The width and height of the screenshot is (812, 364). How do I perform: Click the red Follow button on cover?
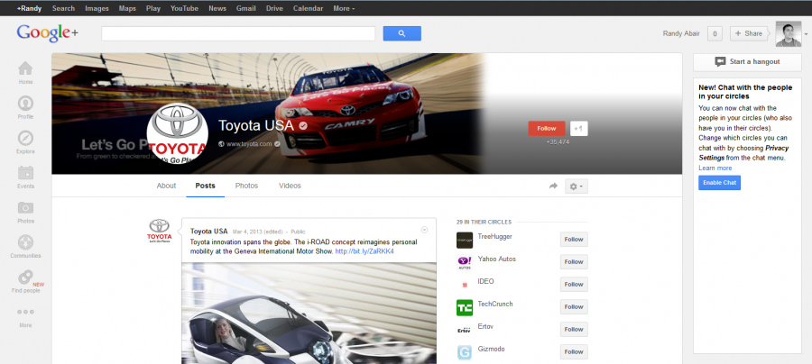click(547, 129)
